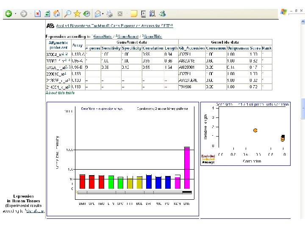
Task: Select the Specificity column header
Action: coord(131,48)
